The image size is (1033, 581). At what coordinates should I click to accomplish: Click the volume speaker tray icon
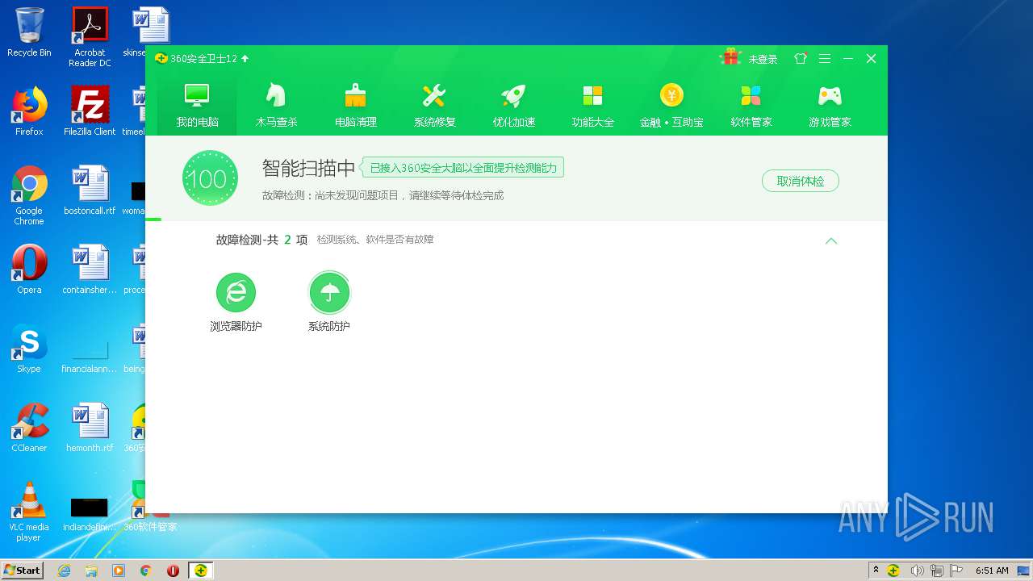pyautogui.click(x=917, y=571)
